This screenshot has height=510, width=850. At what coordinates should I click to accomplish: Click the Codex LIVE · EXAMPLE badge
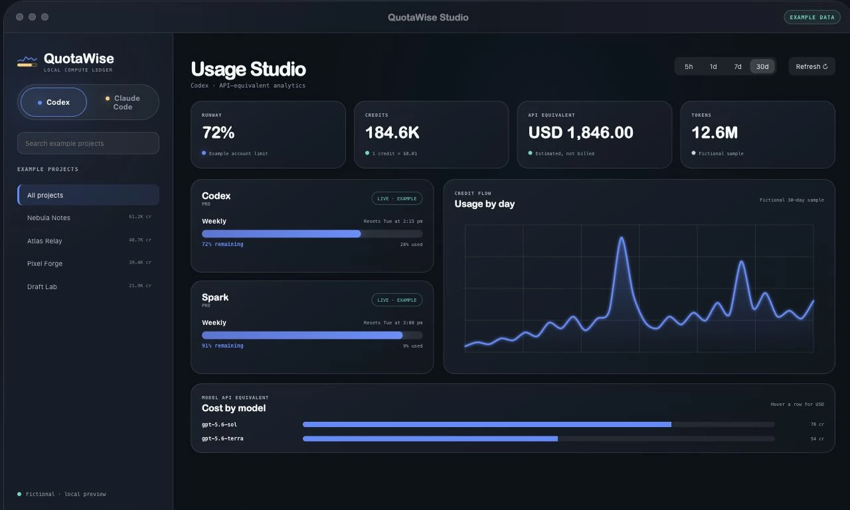pos(397,198)
